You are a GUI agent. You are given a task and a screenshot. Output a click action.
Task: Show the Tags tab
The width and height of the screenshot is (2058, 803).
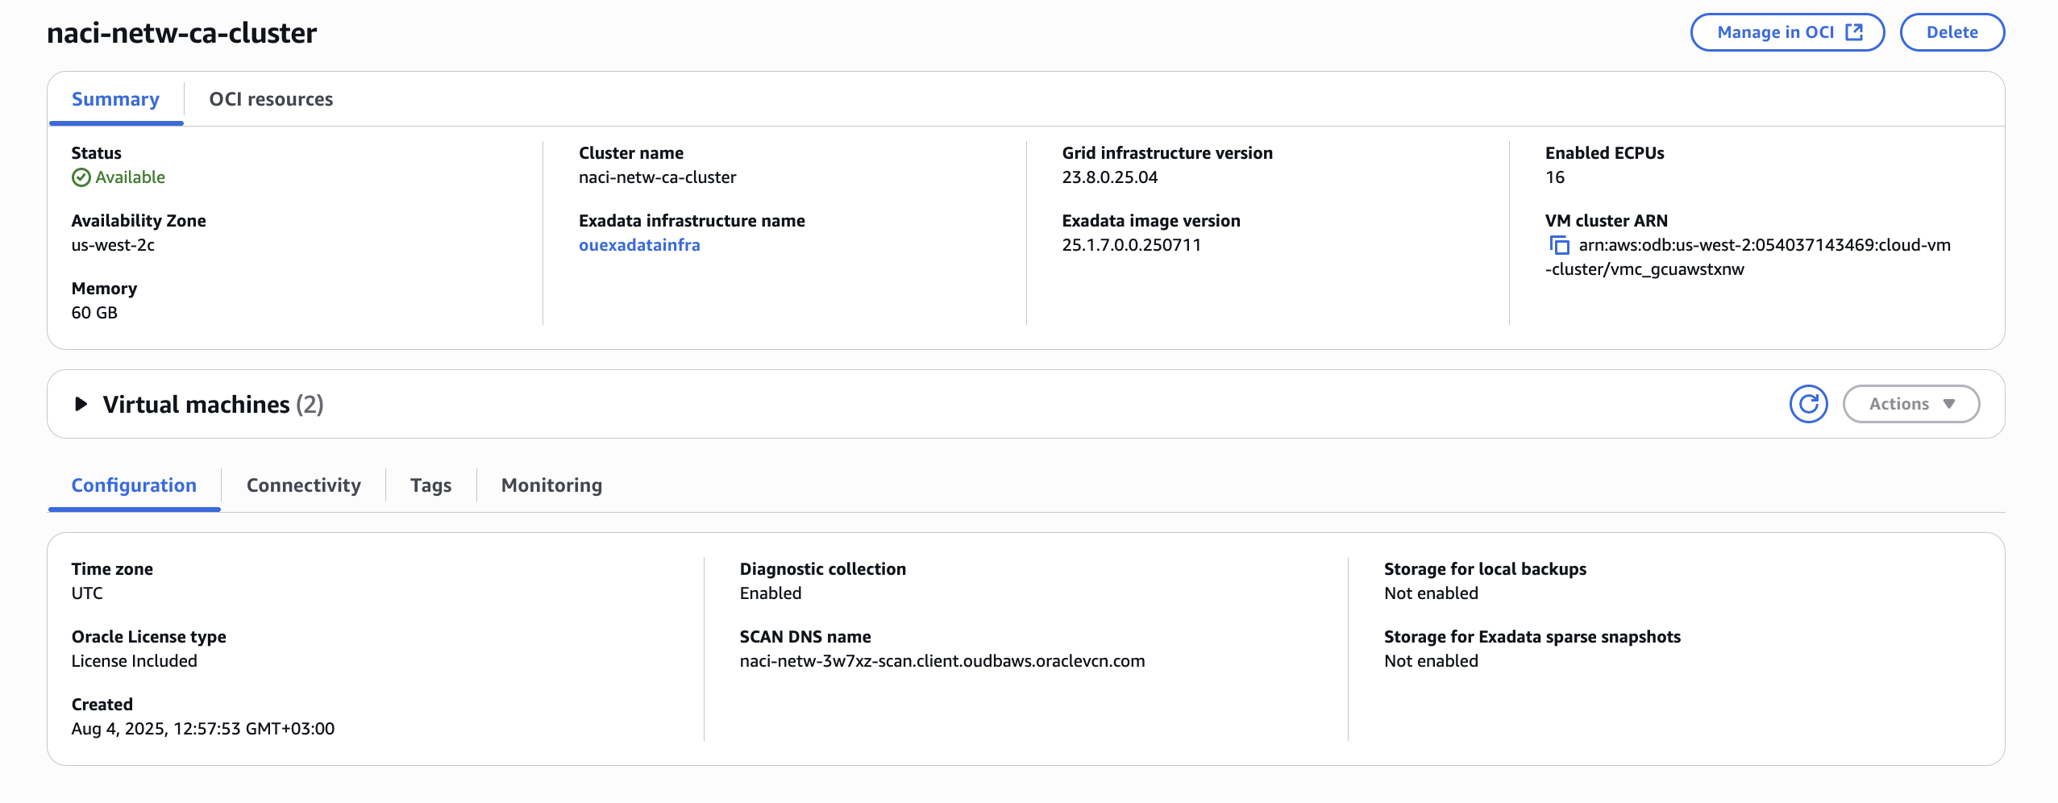430,485
